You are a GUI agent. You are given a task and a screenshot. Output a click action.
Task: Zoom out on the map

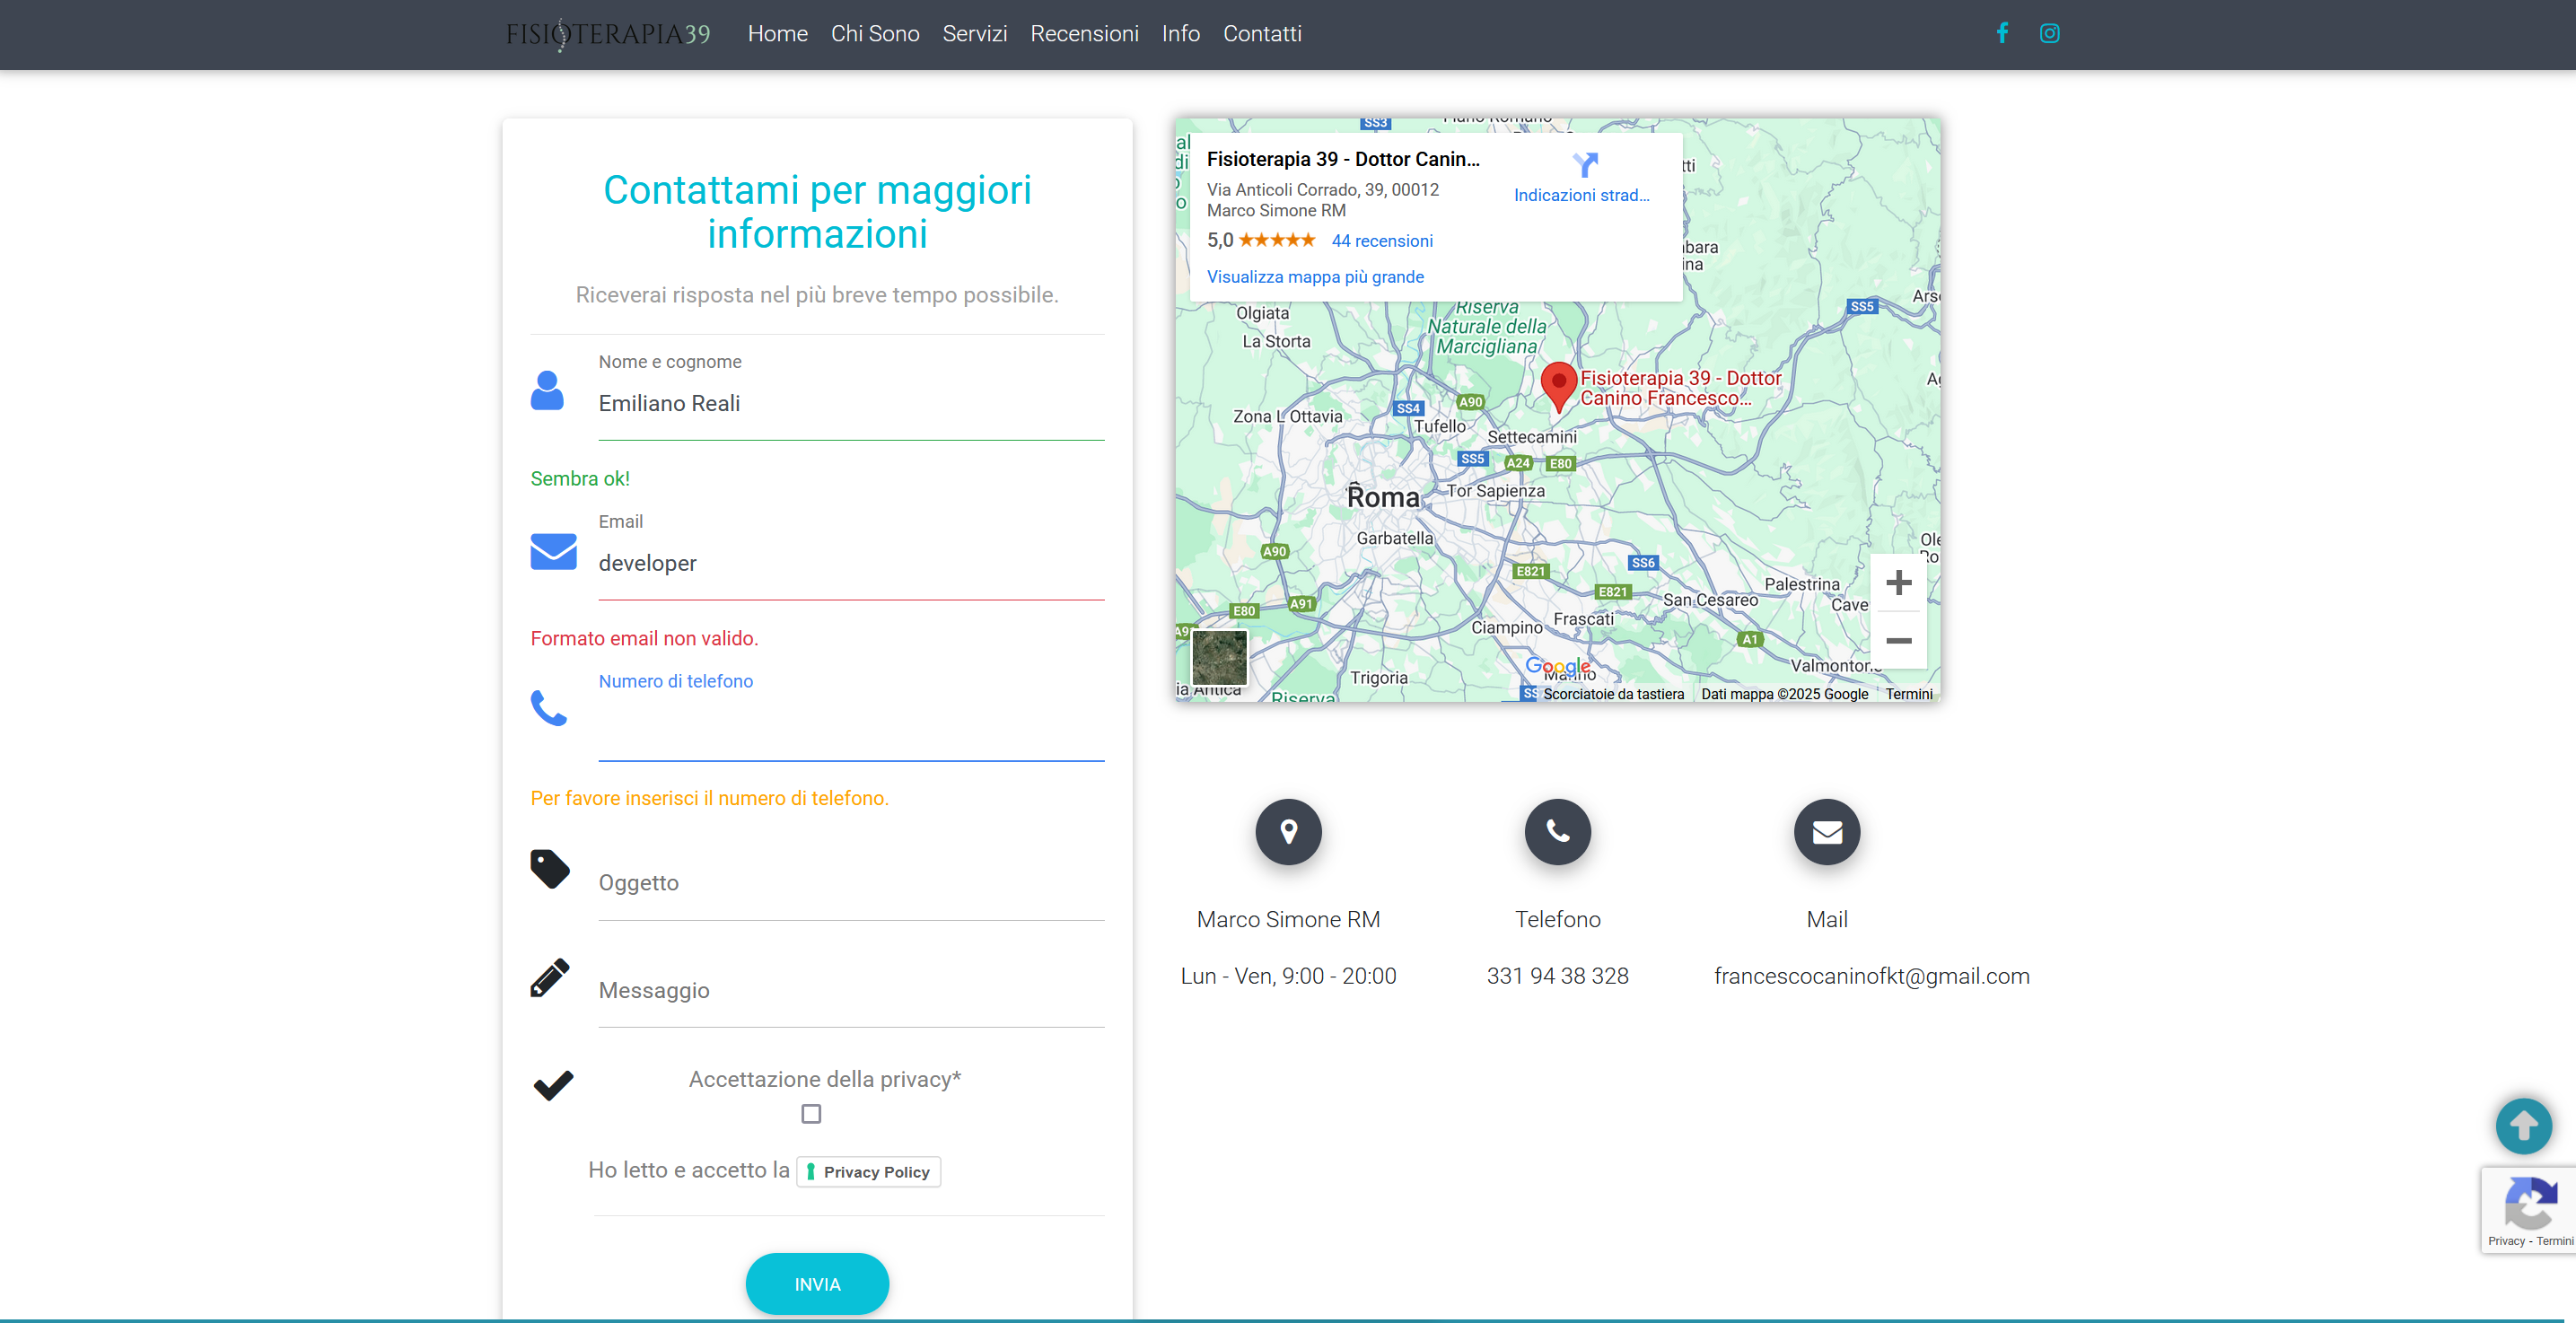pos(1898,641)
